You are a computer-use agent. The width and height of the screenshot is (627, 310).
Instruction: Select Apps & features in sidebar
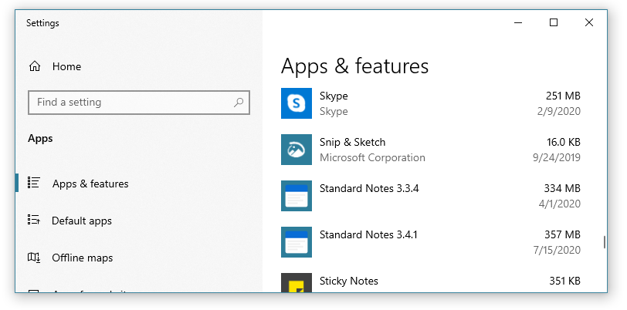click(90, 184)
